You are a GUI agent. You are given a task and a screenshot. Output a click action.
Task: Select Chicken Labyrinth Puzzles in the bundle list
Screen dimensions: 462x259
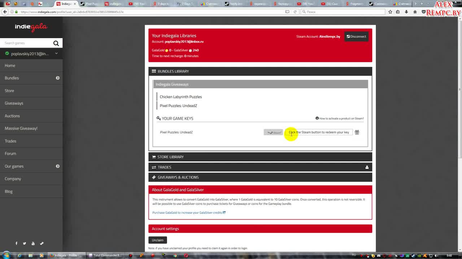[181, 97]
